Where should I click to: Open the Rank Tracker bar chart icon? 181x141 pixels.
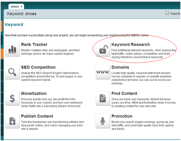click(x=12, y=49)
